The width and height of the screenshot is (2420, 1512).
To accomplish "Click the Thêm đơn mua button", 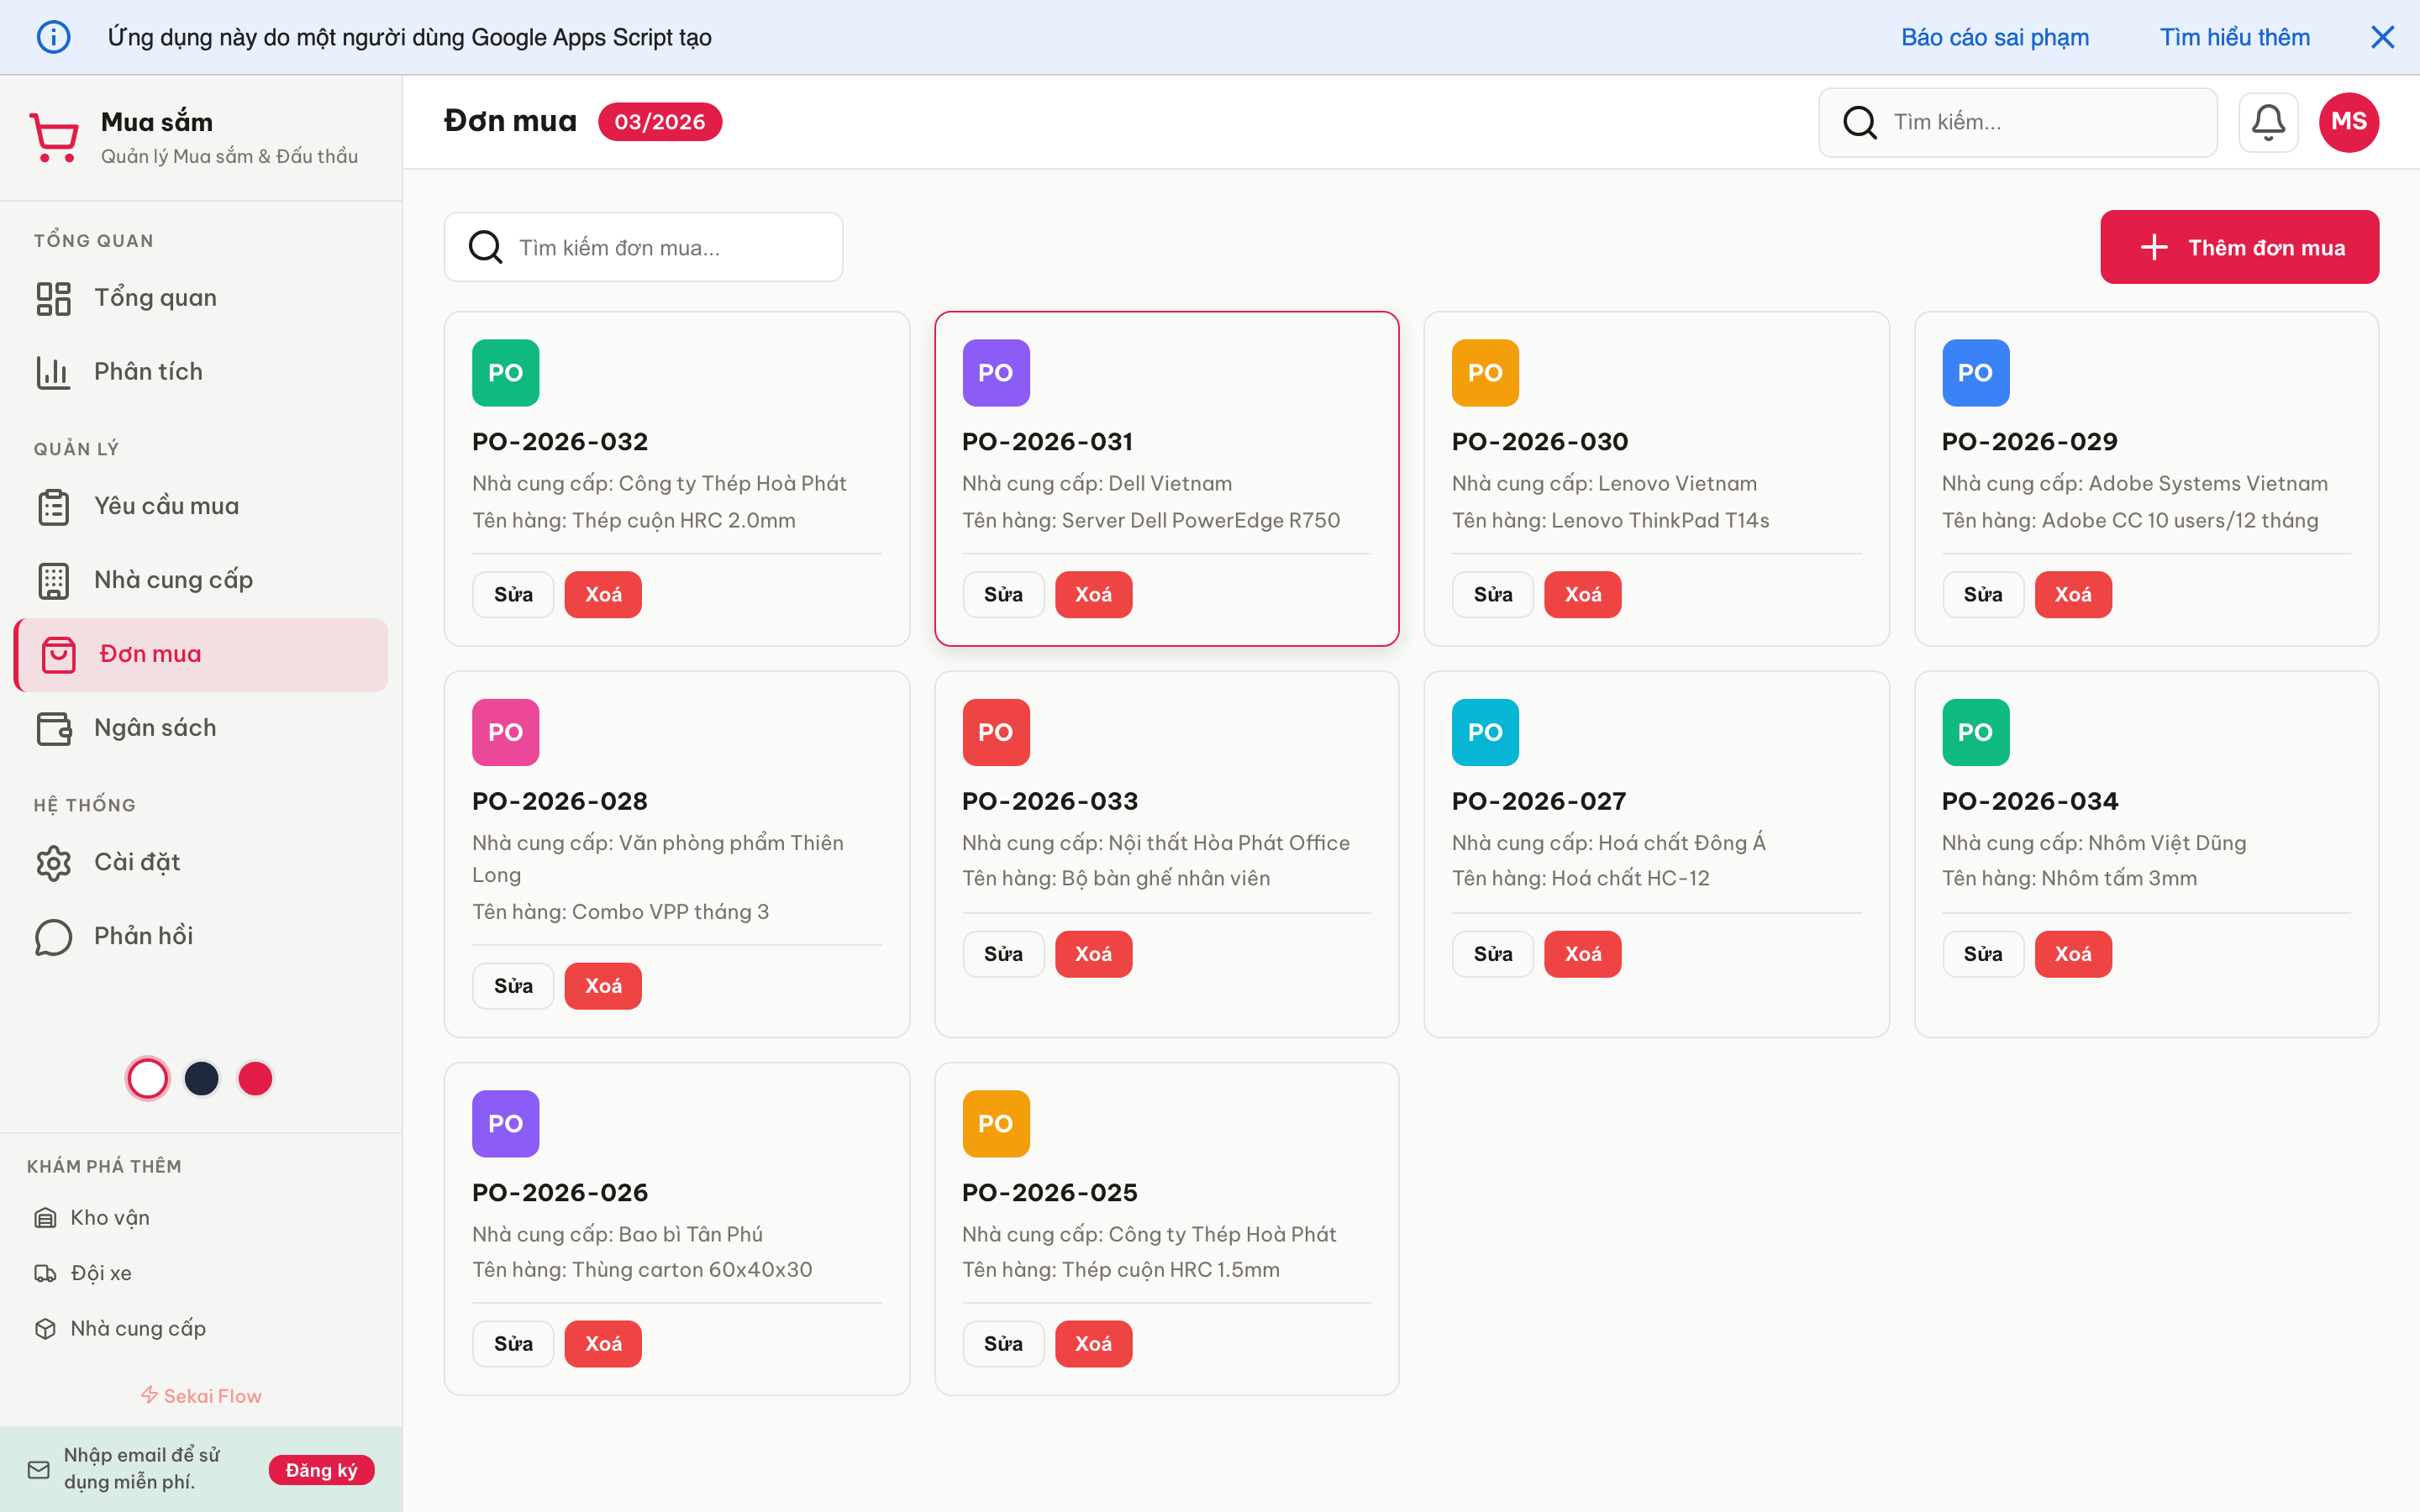I will [2239, 247].
